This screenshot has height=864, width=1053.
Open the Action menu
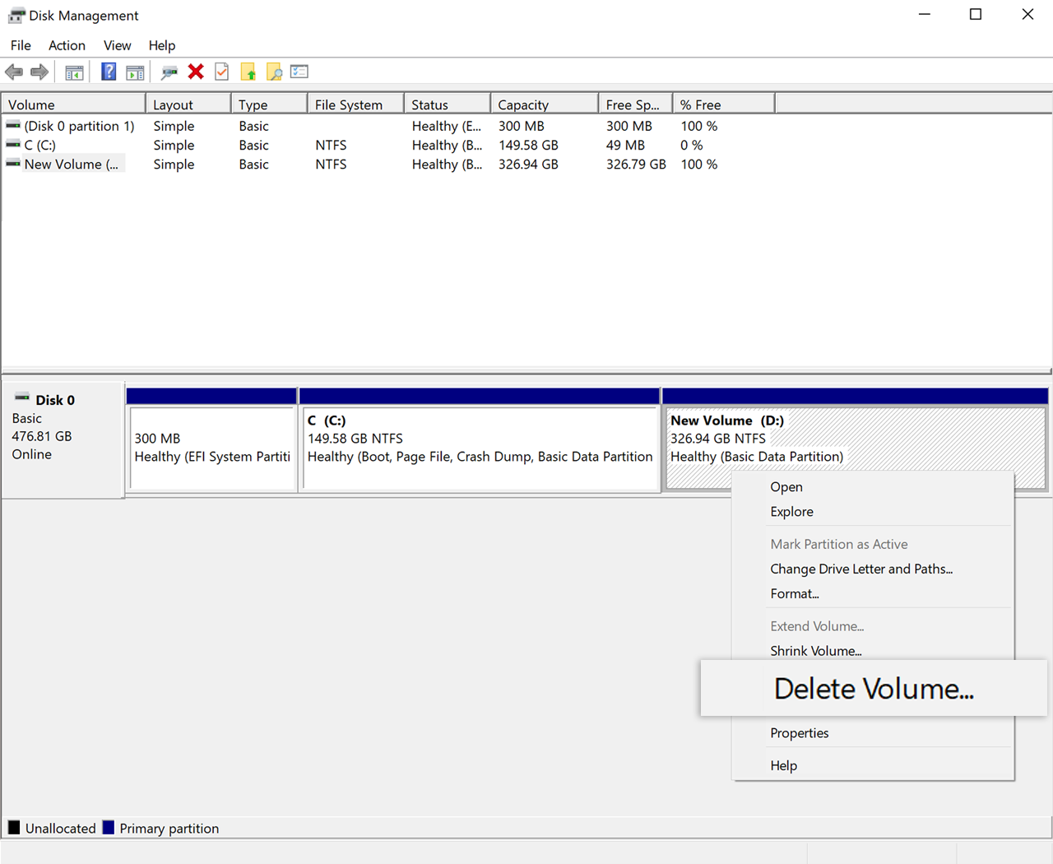tap(67, 45)
